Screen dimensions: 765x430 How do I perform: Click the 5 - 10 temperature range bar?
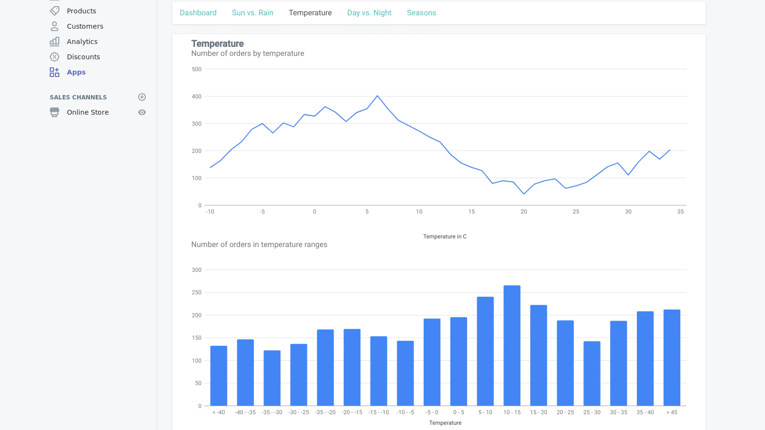[x=485, y=351]
